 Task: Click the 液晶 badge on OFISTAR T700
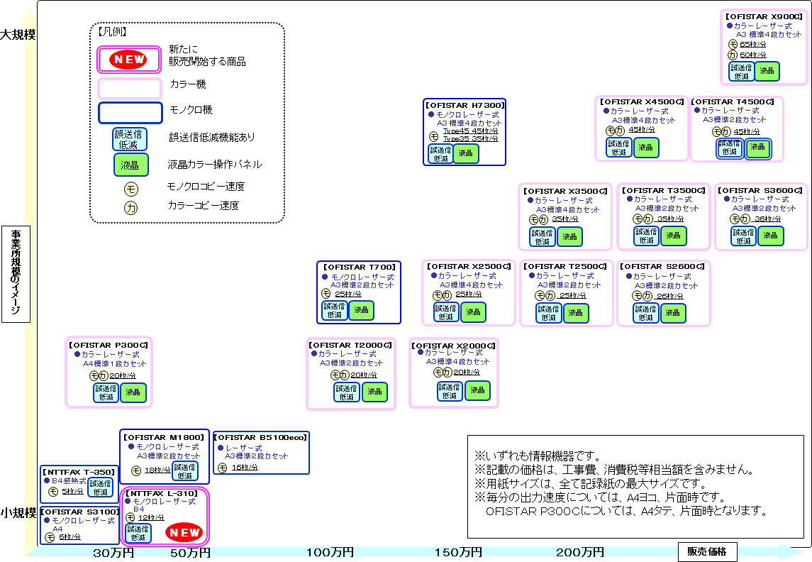point(361,310)
